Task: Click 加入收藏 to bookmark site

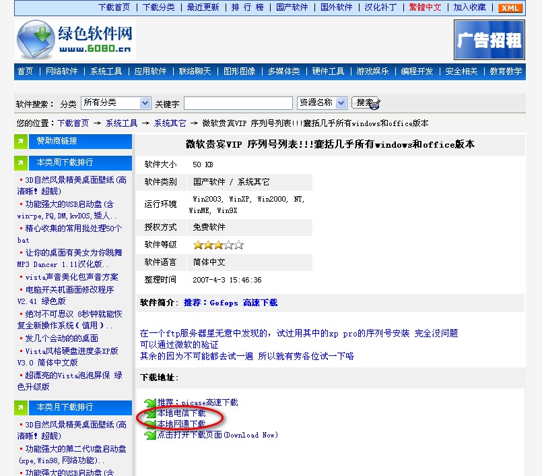Action: [x=469, y=7]
